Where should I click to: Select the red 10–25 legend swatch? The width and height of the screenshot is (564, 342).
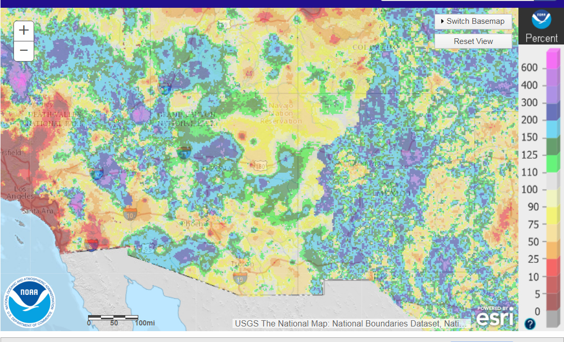click(553, 268)
